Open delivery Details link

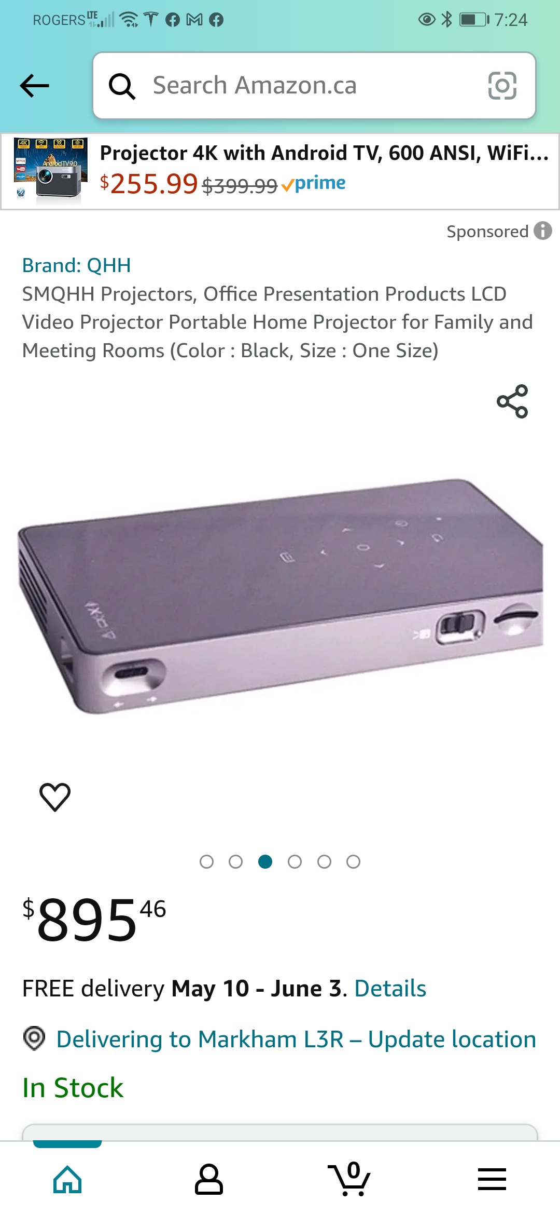coord(390,988)
